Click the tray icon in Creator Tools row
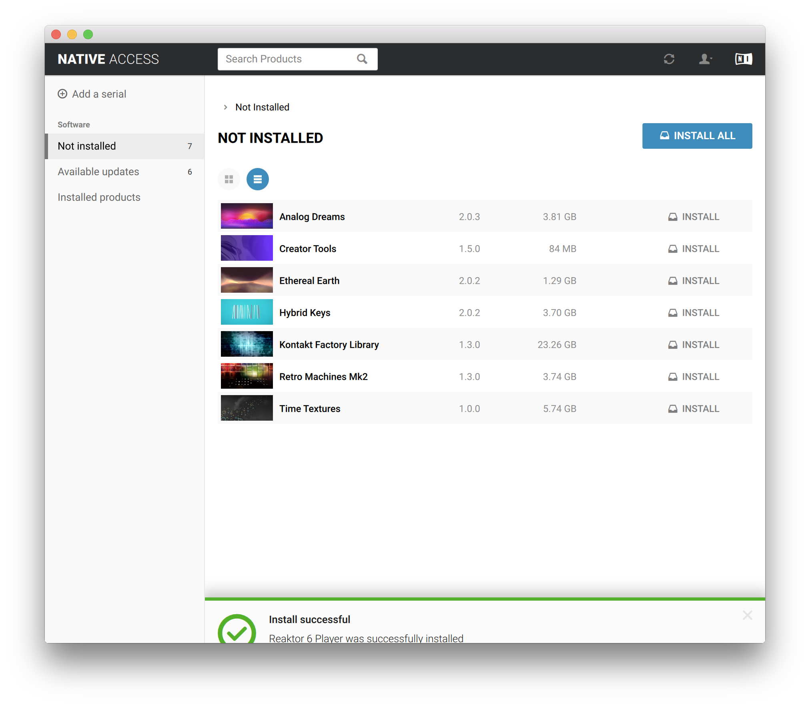This screenshot has width=810, height=707. [x=673, y=249]
